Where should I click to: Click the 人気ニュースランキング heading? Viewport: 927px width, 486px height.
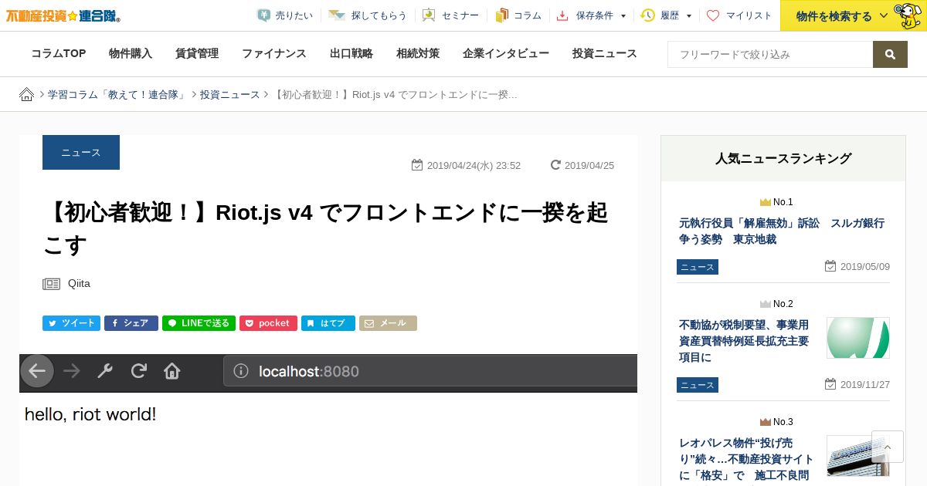point(783,158)
